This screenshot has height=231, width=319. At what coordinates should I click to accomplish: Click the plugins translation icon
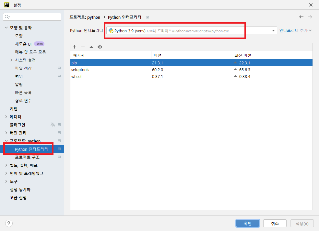[53, 125]
